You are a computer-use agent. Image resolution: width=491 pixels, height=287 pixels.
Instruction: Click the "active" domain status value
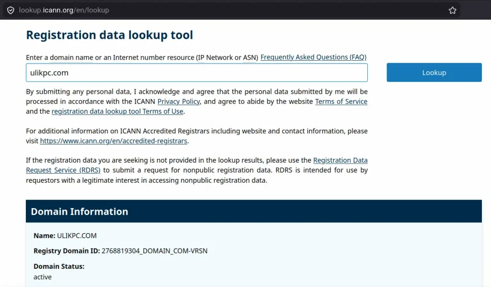click(x=43, y=277)
